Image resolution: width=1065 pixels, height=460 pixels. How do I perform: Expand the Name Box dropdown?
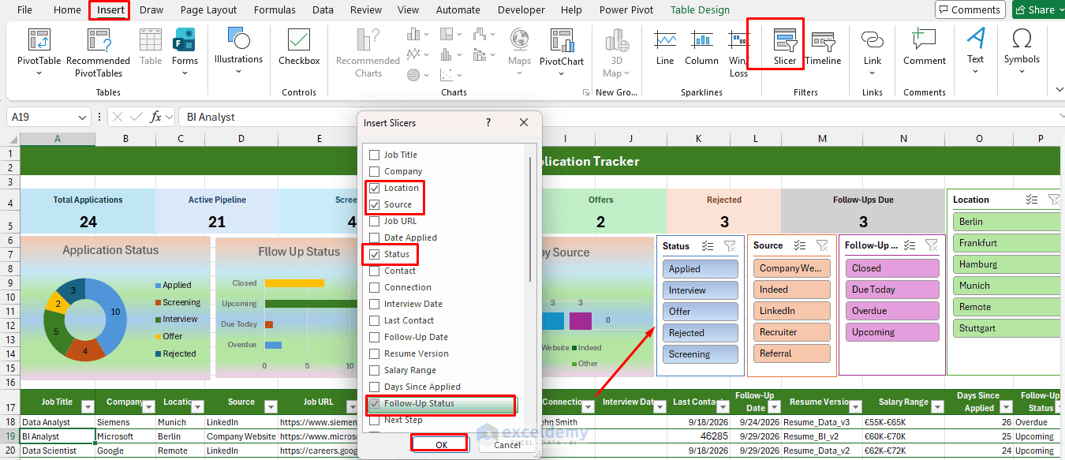pos(84,117)
